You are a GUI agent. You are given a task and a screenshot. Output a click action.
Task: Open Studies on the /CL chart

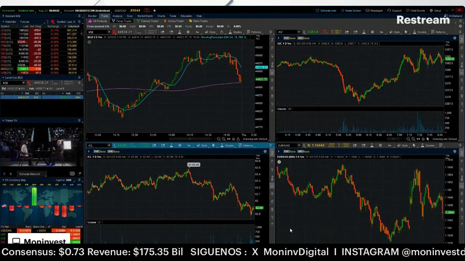point(227,145)
